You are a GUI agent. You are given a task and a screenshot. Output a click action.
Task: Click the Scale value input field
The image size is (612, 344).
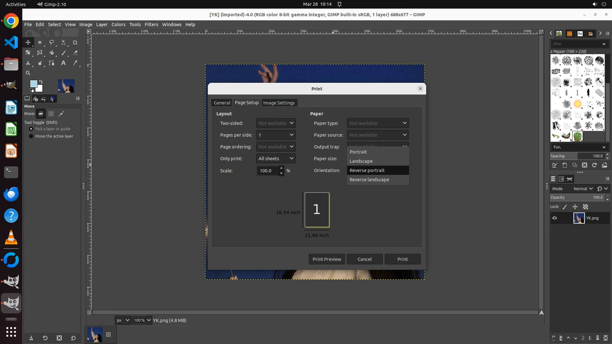pyautogui.click(x=267, y=171)
